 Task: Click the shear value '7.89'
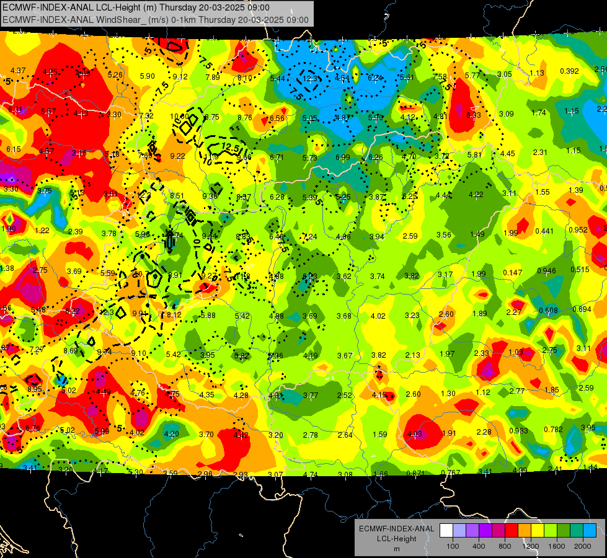point(213,77)
